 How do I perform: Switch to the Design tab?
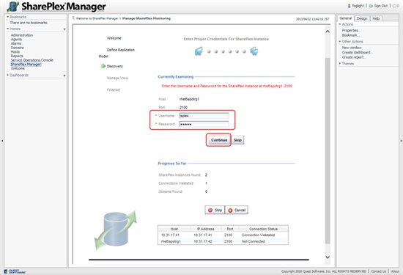(362, 18)
